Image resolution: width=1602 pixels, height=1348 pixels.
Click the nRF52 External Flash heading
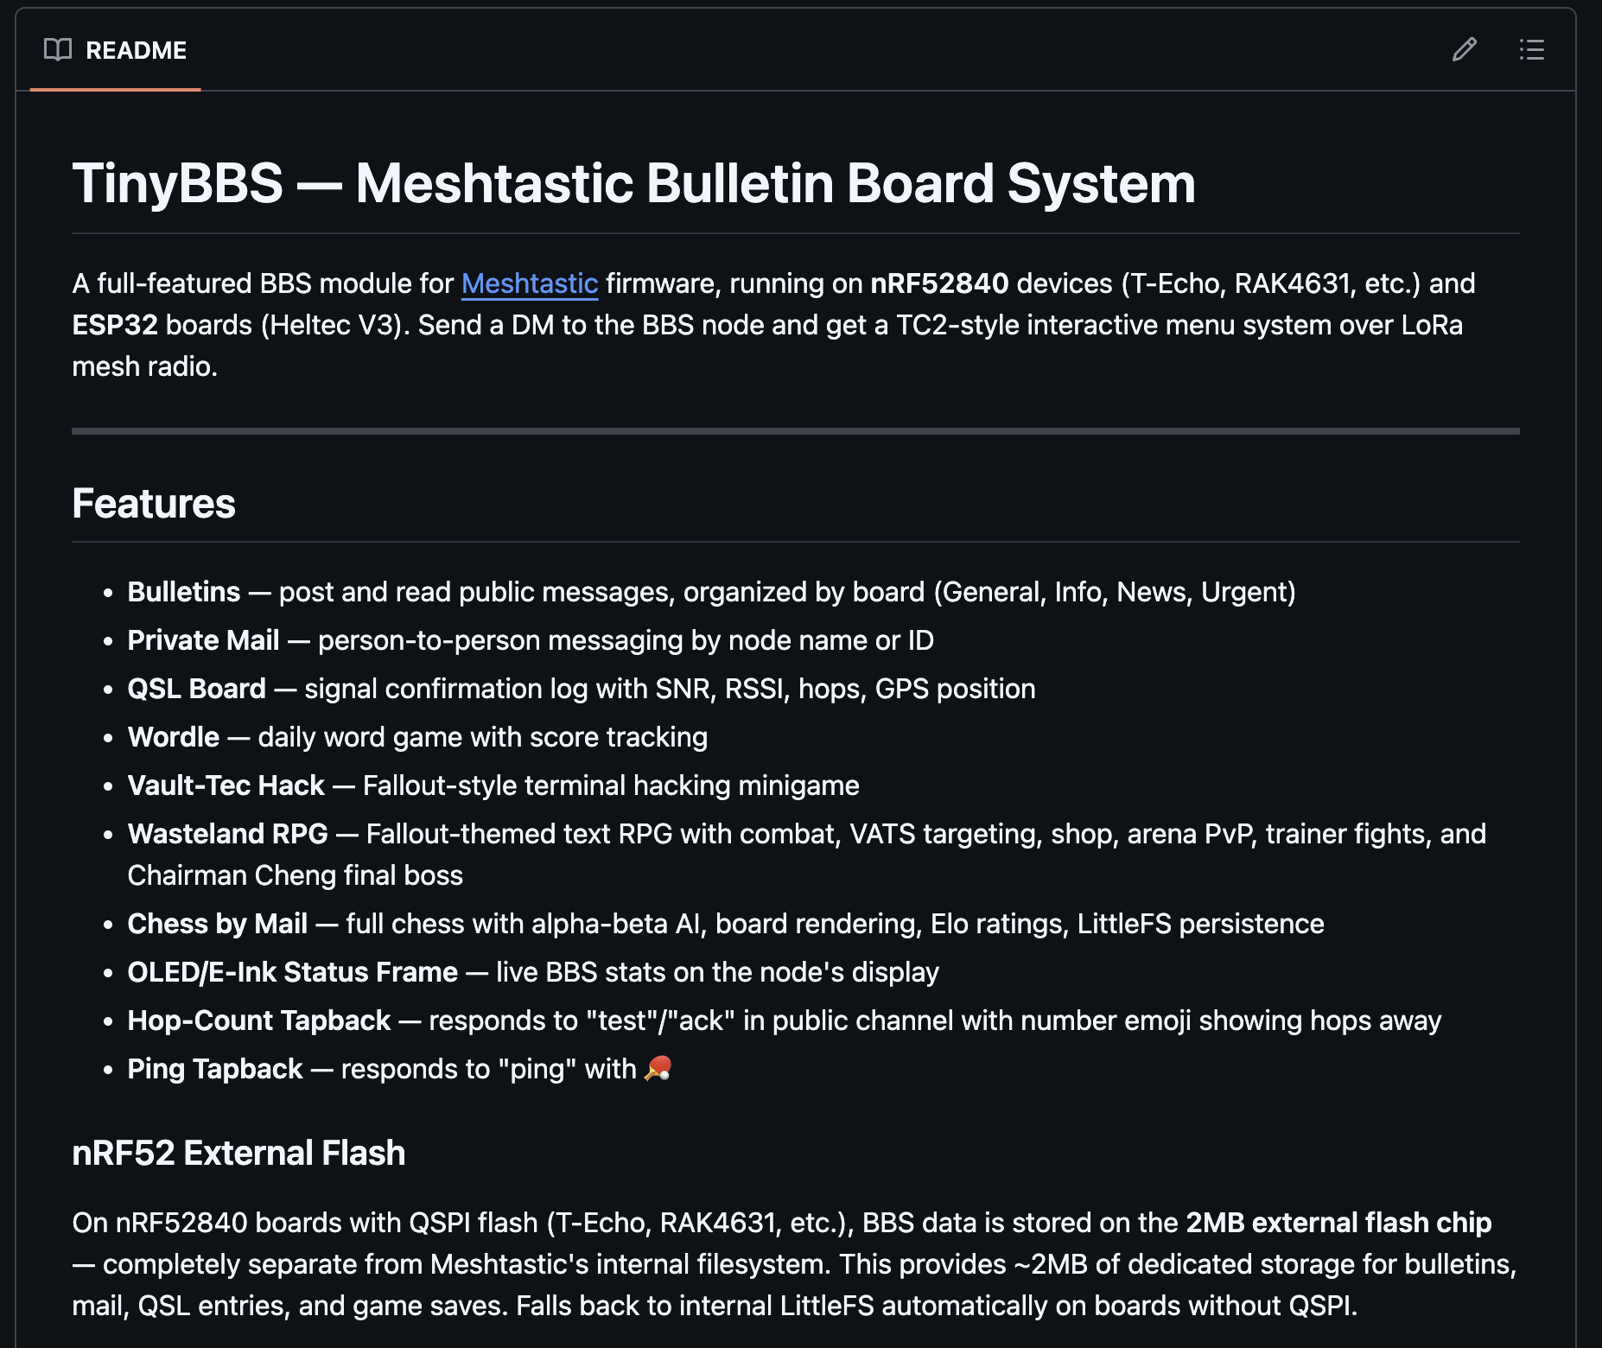(238, 1153)
